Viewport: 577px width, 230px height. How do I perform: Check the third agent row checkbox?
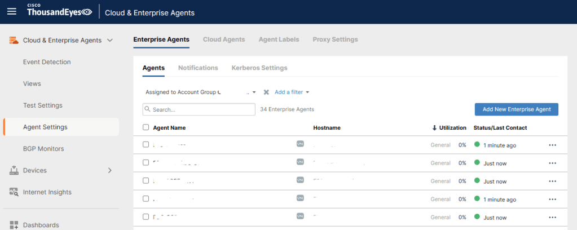coord(146,181)
